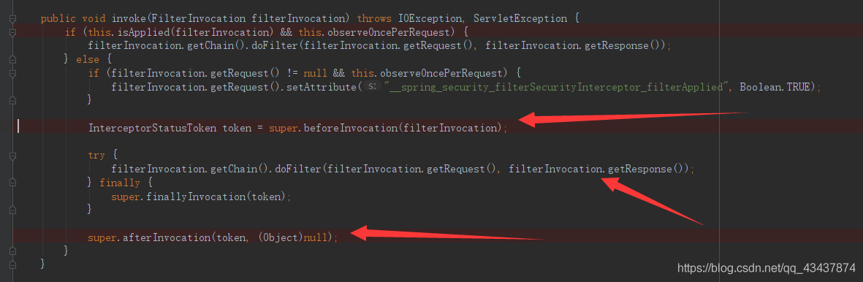
Task: Fold the try block in gutter
Action: point(12,156)
